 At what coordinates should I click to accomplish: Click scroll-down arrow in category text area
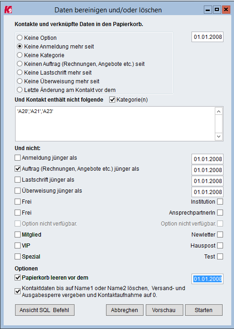pyautogui.click(x=219, y=137)
